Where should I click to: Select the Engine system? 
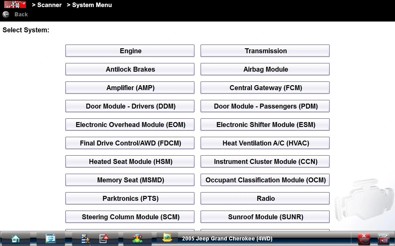pos(130,51)
